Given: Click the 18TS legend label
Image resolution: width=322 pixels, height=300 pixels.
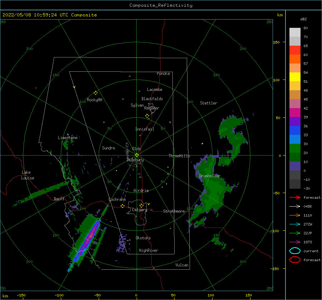Looking at the screenshot, I should coord(308,242).
